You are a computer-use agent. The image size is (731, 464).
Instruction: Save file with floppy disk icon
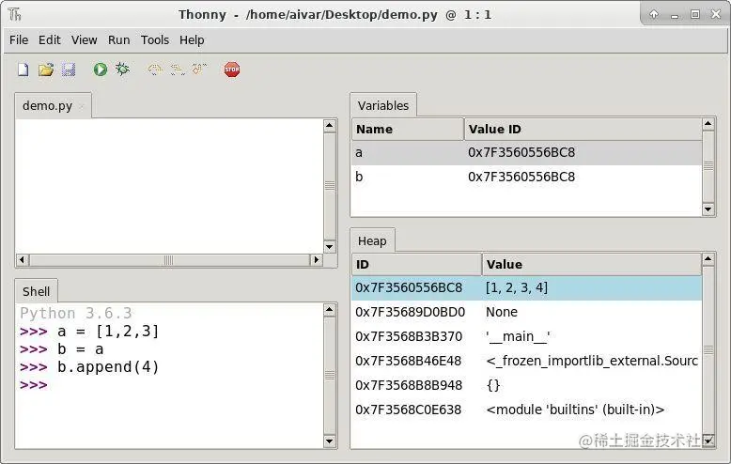click(69, 70)
